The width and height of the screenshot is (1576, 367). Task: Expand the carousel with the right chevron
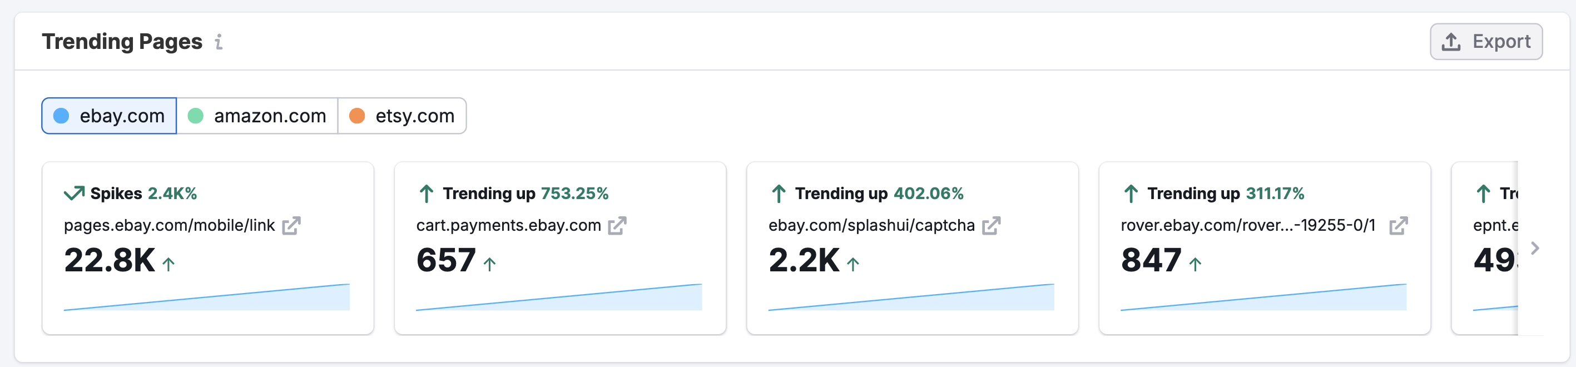[x=1536, y=249]
